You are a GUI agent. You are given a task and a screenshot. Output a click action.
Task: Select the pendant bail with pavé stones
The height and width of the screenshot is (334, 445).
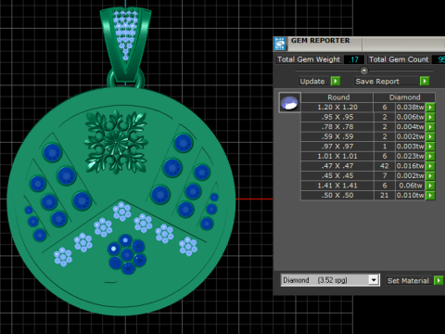(x=125, y=44)
